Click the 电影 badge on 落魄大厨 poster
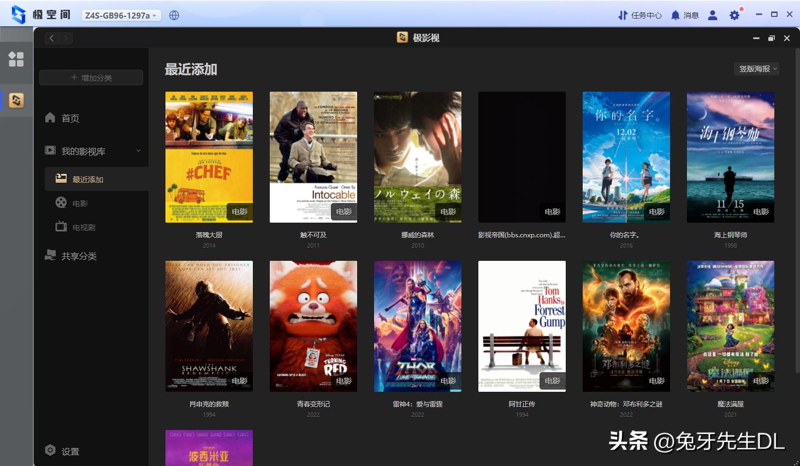The image size is (800, 466). click(240, 212)
